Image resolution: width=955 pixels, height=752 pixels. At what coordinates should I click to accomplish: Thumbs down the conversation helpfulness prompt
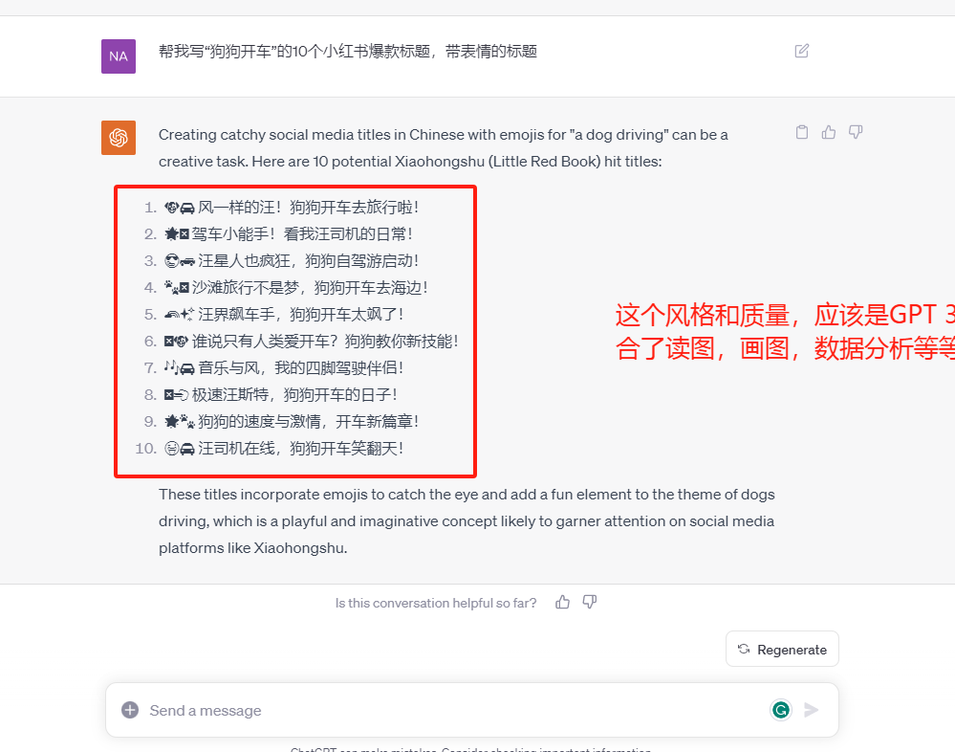590,602
